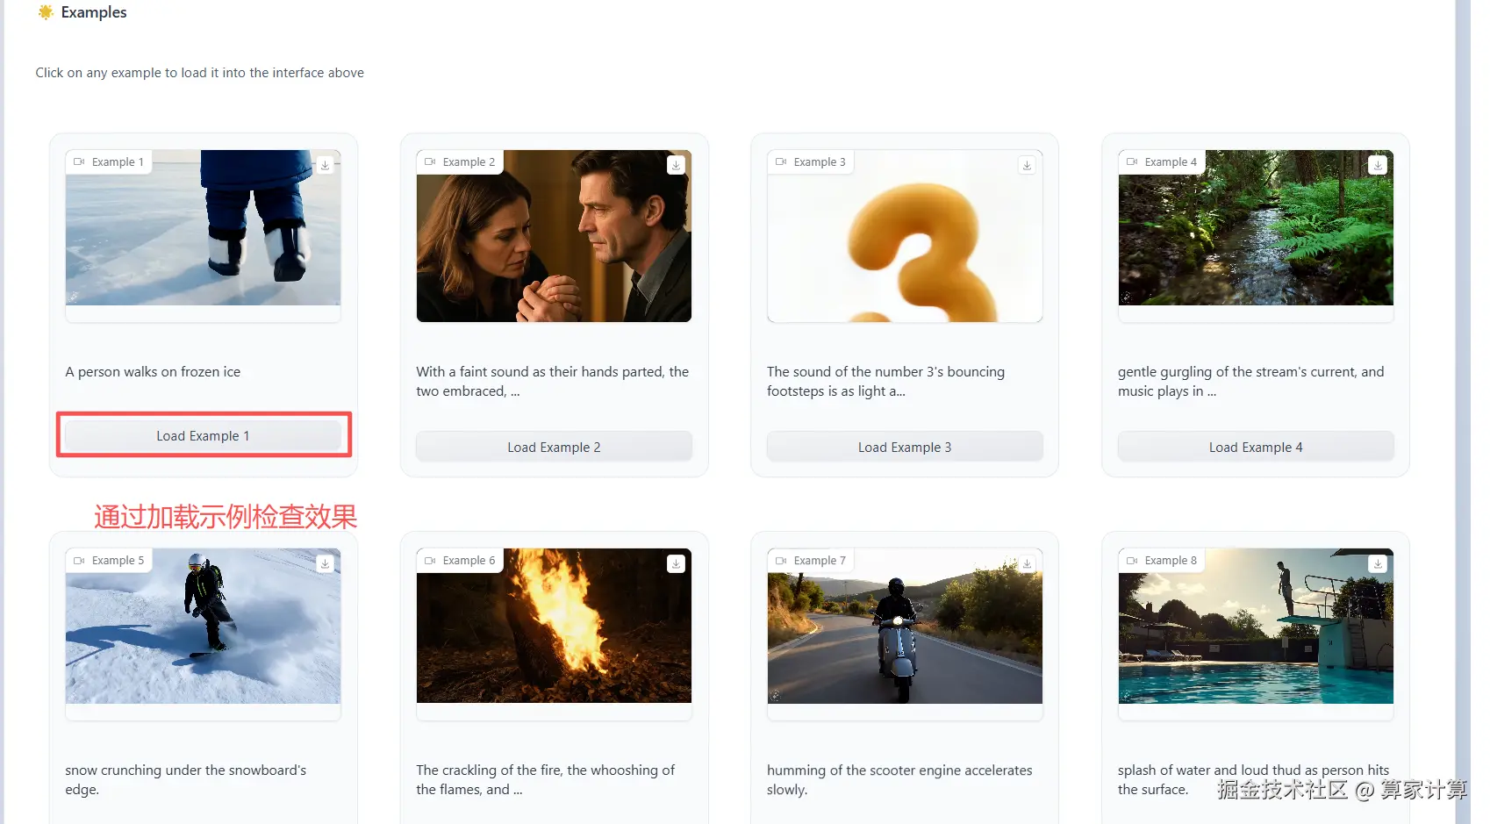Open the embracing couple video thumbnail
Screen dimensions: 1490x824
tap(554, 237)
